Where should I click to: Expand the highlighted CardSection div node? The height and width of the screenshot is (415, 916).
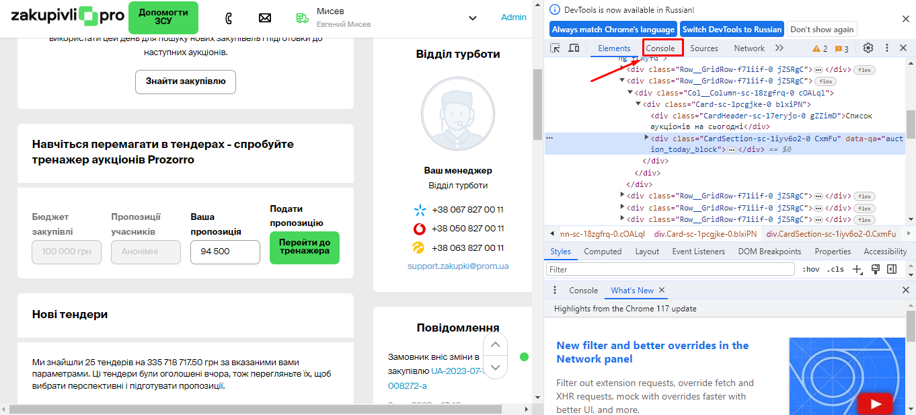coord(647,138)
